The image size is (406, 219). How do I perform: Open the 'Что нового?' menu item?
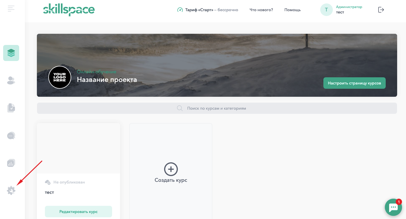pyautogui.click(x=261, y=10)
